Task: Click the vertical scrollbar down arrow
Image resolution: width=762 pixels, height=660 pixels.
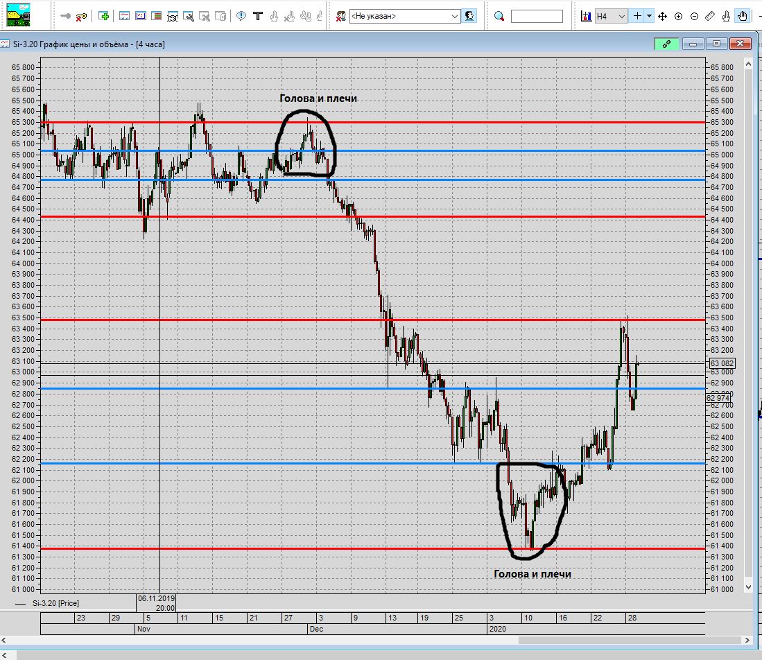Action: coord(748,587)
